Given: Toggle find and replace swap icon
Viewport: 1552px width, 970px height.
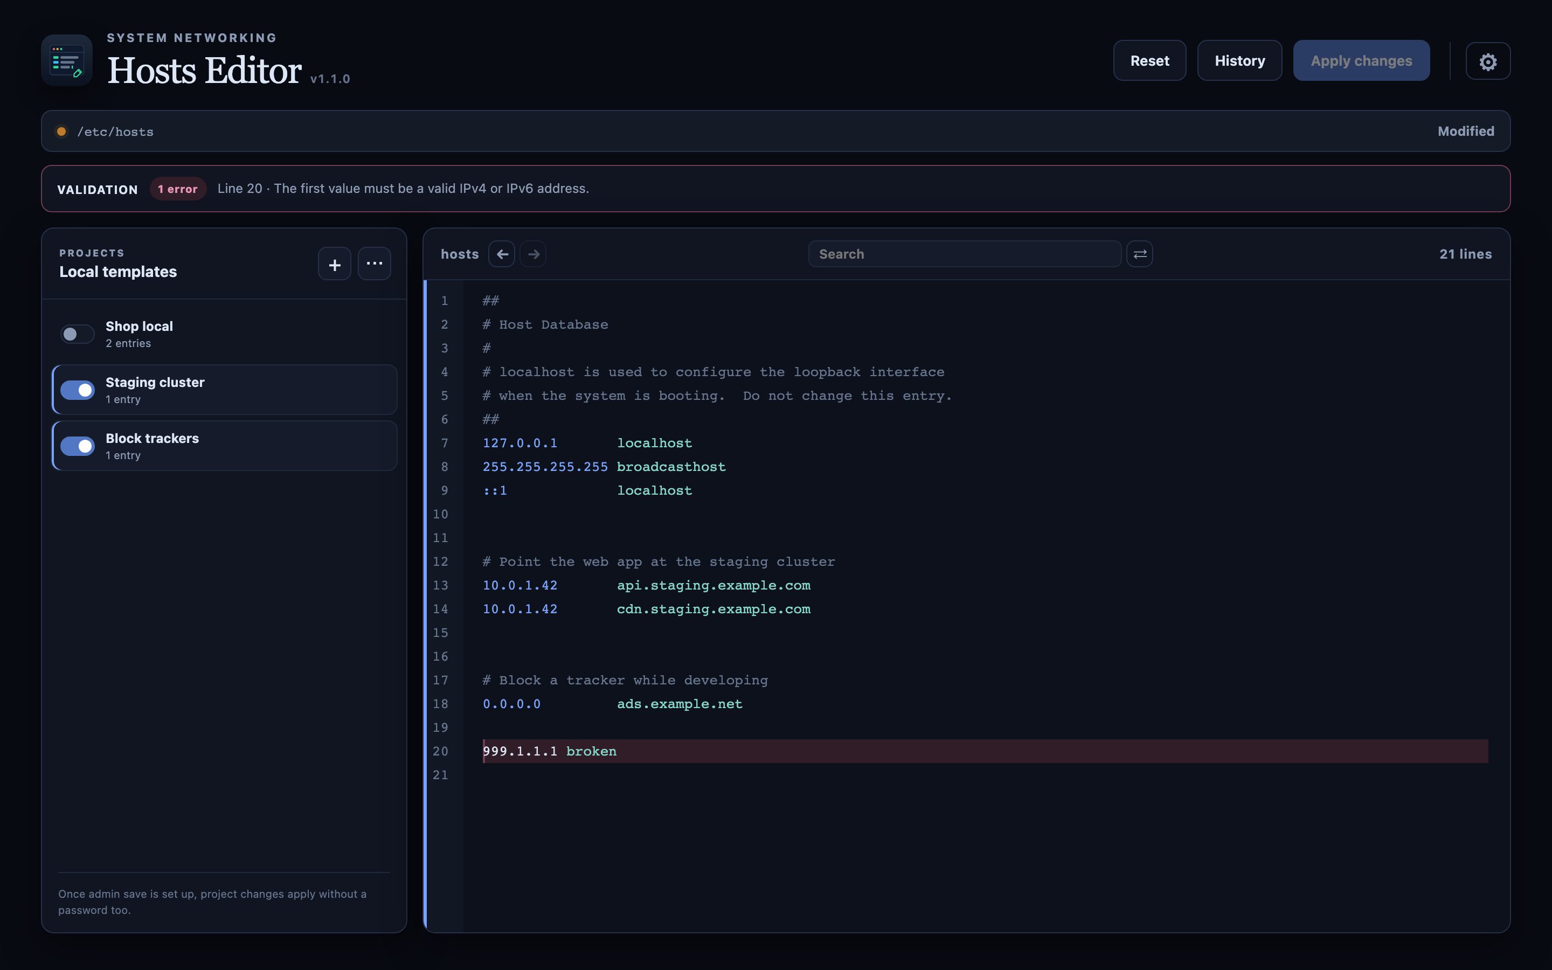Looking at the screenshot, I should [1140, 254].
